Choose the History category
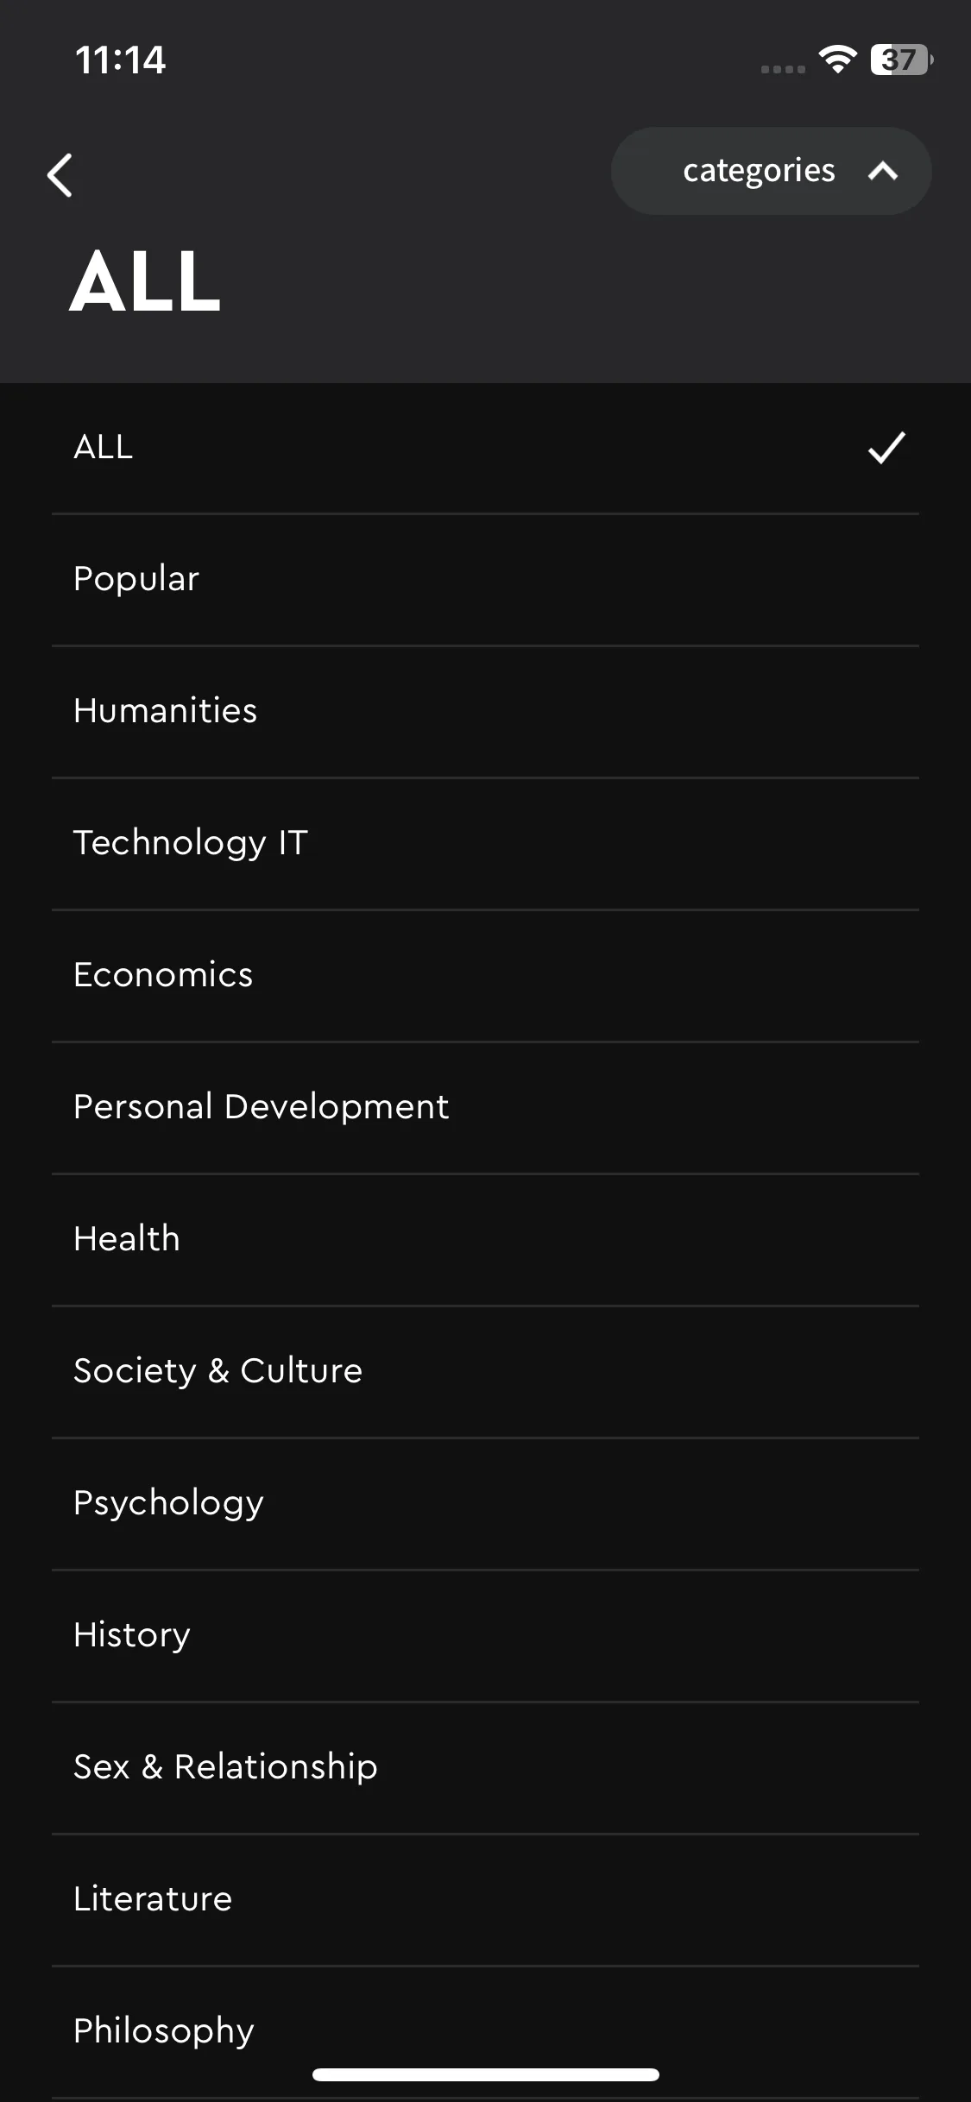 485,1635
